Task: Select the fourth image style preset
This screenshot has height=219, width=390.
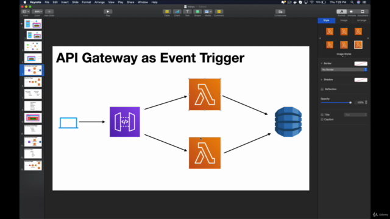Action: point(330,45)
